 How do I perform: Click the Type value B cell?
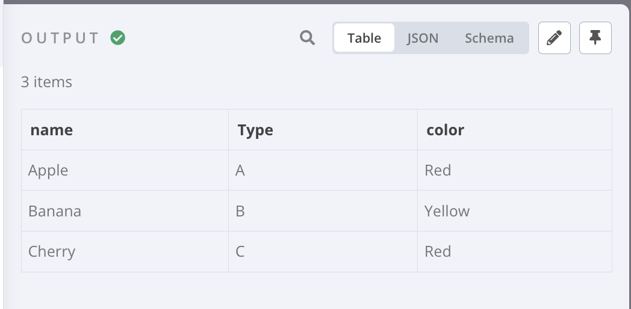pos(323,211)
